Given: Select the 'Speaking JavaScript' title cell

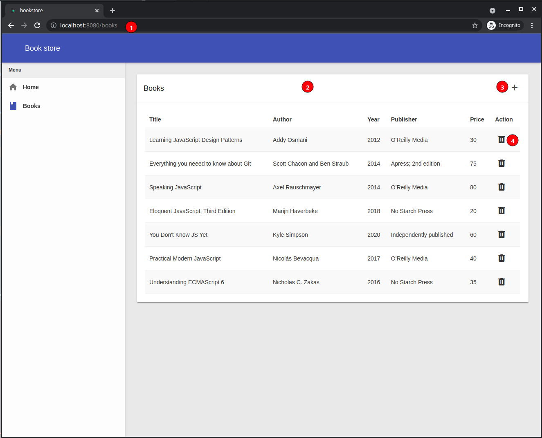Looking at the screenshot, I should (x=175, y=187).
